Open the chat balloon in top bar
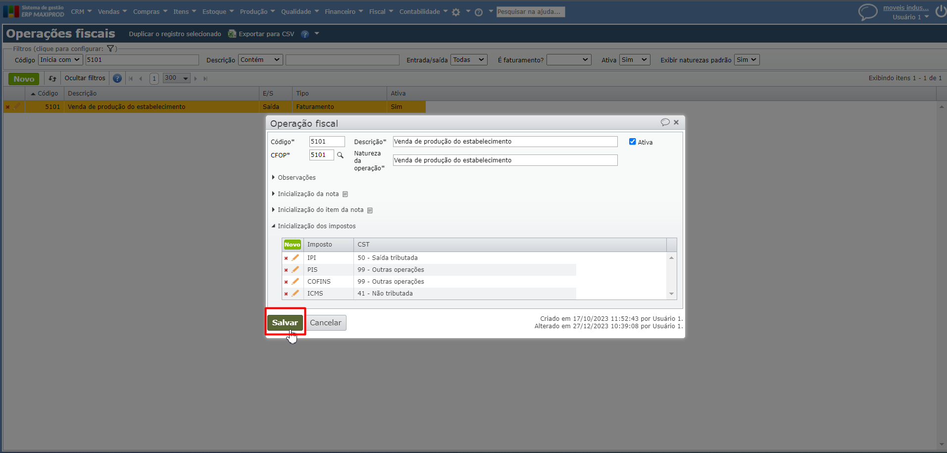 (867, 12)
